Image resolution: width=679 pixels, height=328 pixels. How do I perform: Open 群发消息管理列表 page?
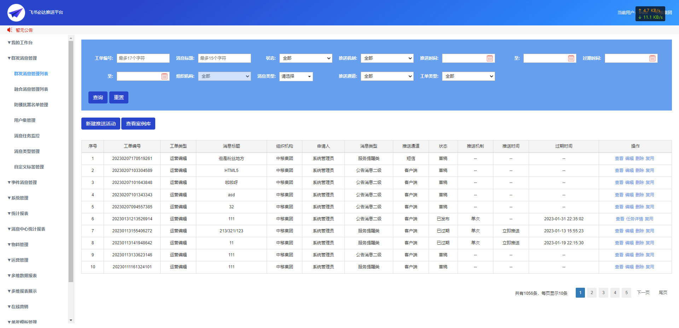pos(31,74)
